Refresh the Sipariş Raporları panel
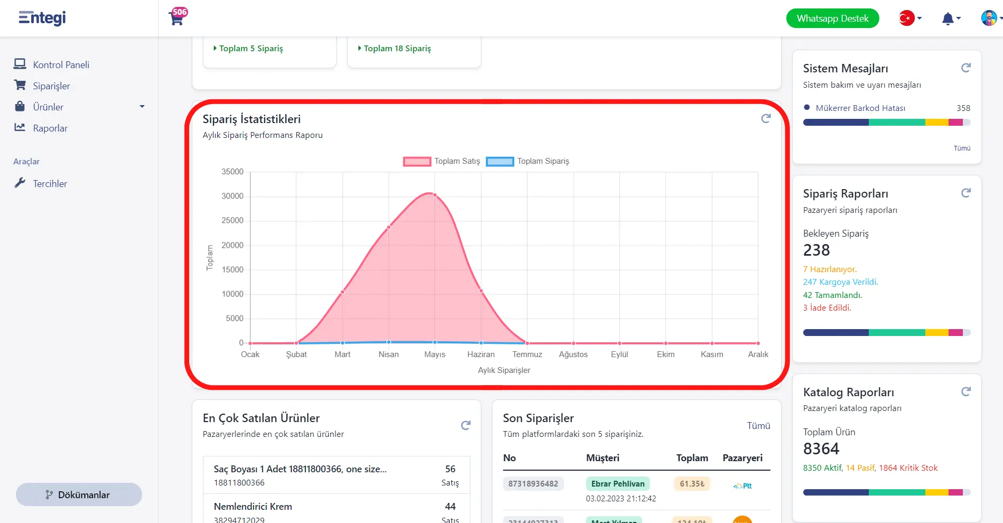Screen dimensions: 1003x523 point(966,193)
